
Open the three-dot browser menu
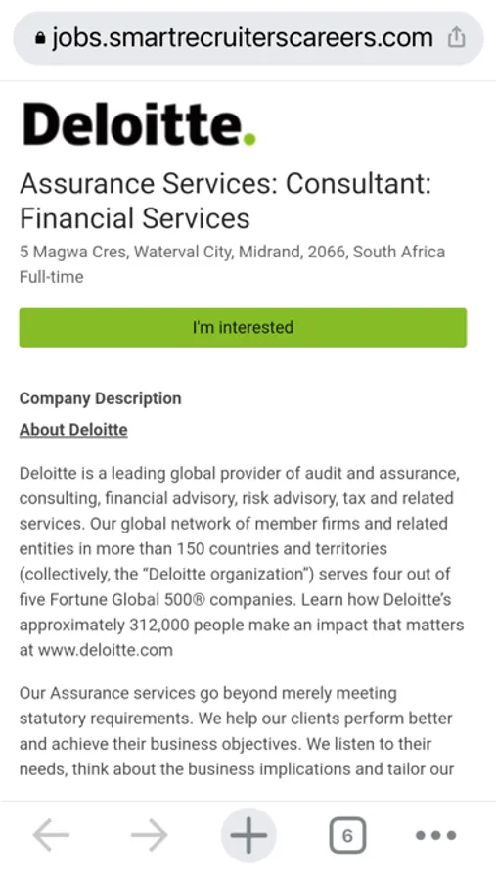(x=436, y=836)
